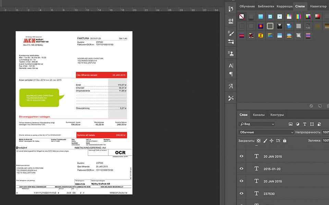Select the 2015-01-20 layer name

[x=272, y=169]
